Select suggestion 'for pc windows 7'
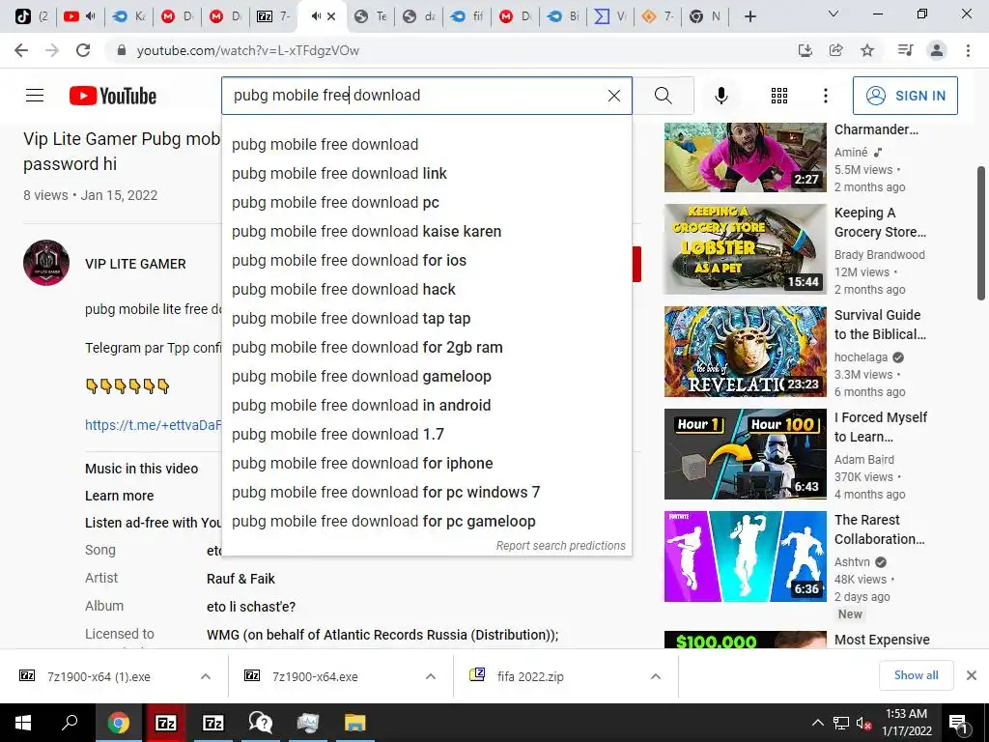This screenshot has width=989, height=742. [x=426, y=493]
